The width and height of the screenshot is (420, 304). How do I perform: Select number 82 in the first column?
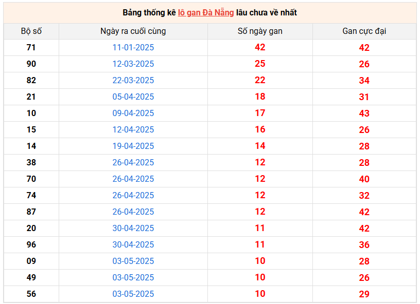(x=31, y=80)
